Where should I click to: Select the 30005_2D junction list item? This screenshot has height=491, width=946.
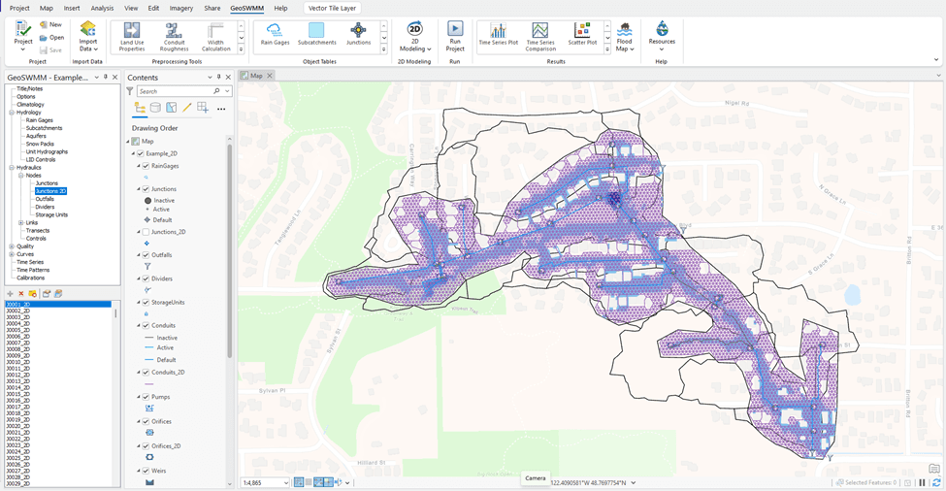(18, 330)
